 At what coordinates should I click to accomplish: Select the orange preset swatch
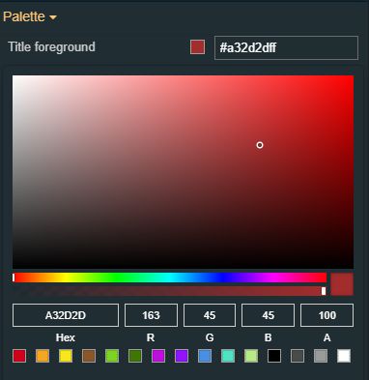[43, 356]
